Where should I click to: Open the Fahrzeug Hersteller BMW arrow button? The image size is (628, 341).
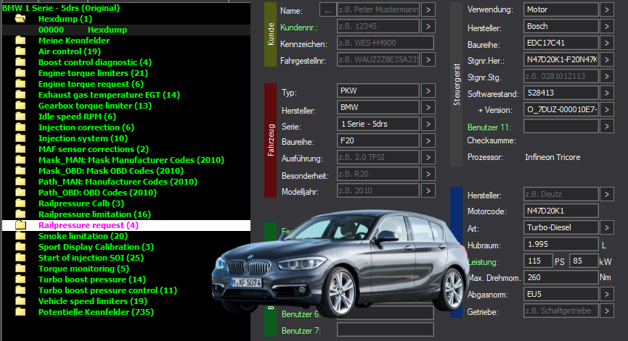[x=428, y=107]
